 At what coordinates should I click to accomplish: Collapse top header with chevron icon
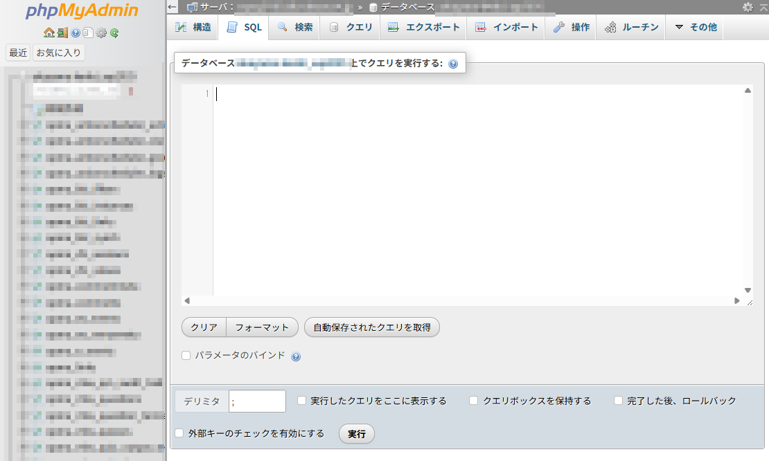[763, 8]
